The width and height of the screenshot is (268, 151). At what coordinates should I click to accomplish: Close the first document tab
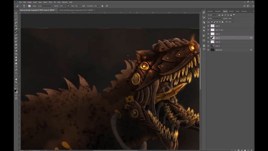57,10
